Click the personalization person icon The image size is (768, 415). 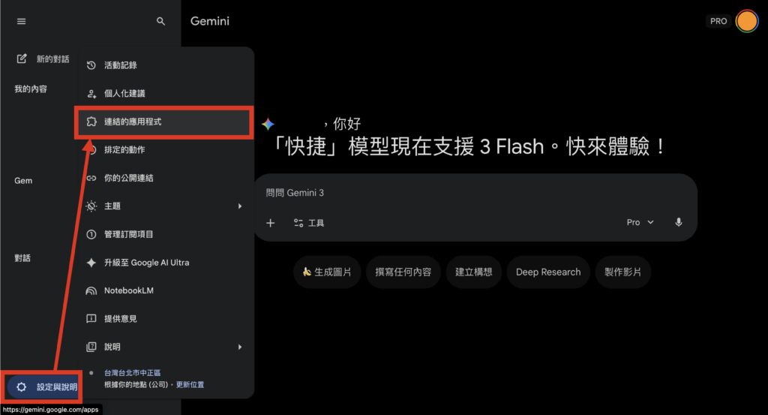point(91,94)
